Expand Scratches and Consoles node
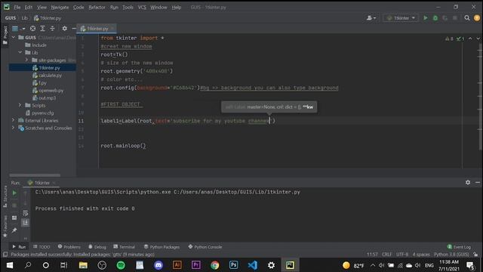Screen dimensions: 483x272 pos(14,128)
